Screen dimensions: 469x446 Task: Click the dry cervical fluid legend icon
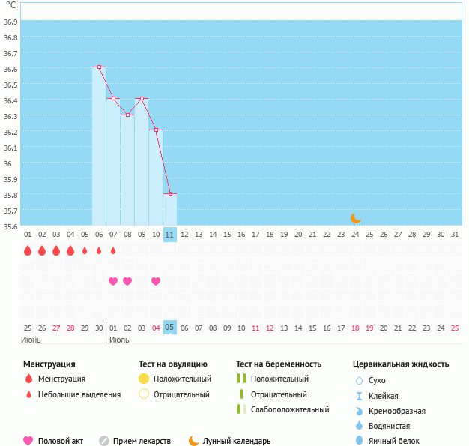tap(358, 380)
